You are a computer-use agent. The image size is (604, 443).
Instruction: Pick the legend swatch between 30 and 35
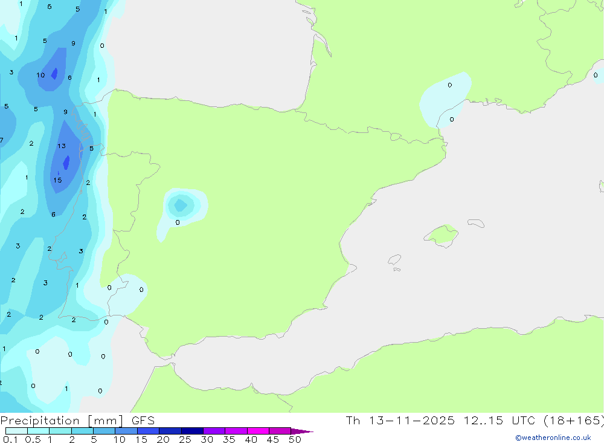[214, 431]
